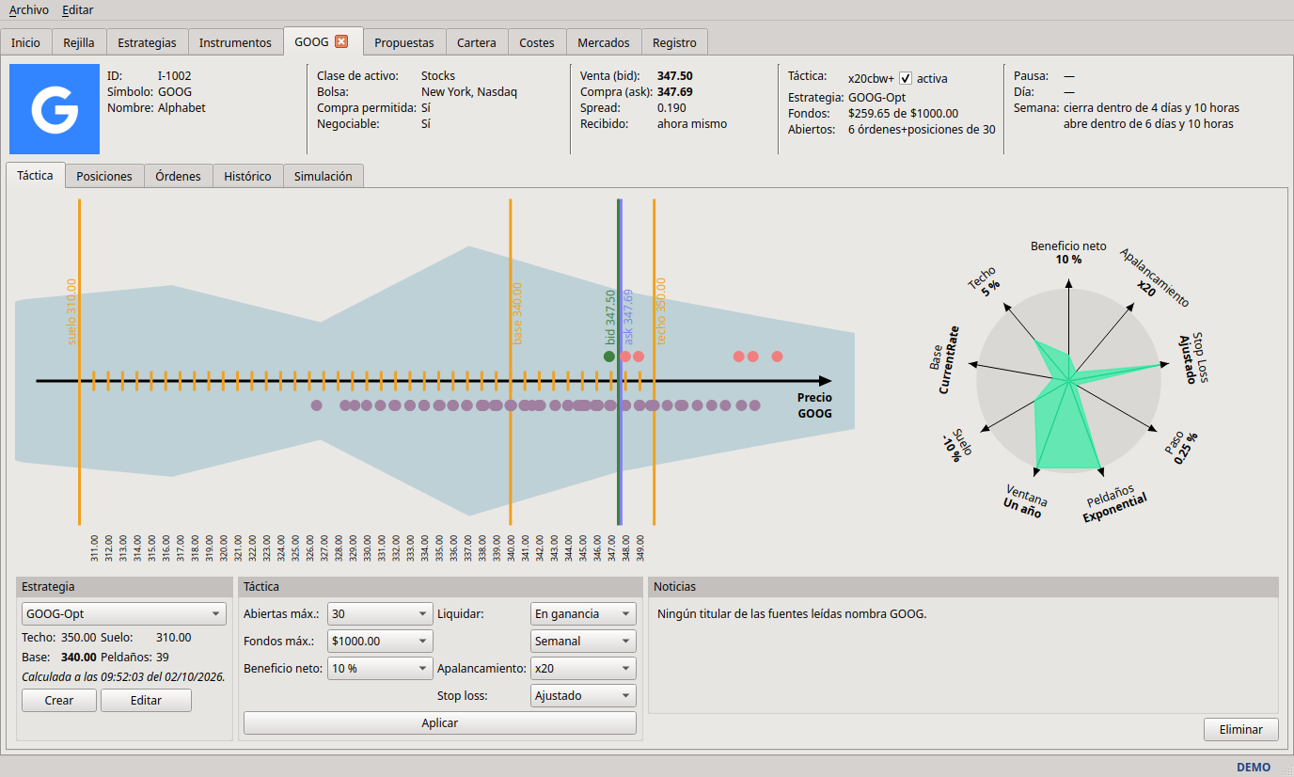
Task: Click the 'Ventana Un año' radar label
Action: (1025, 501)
